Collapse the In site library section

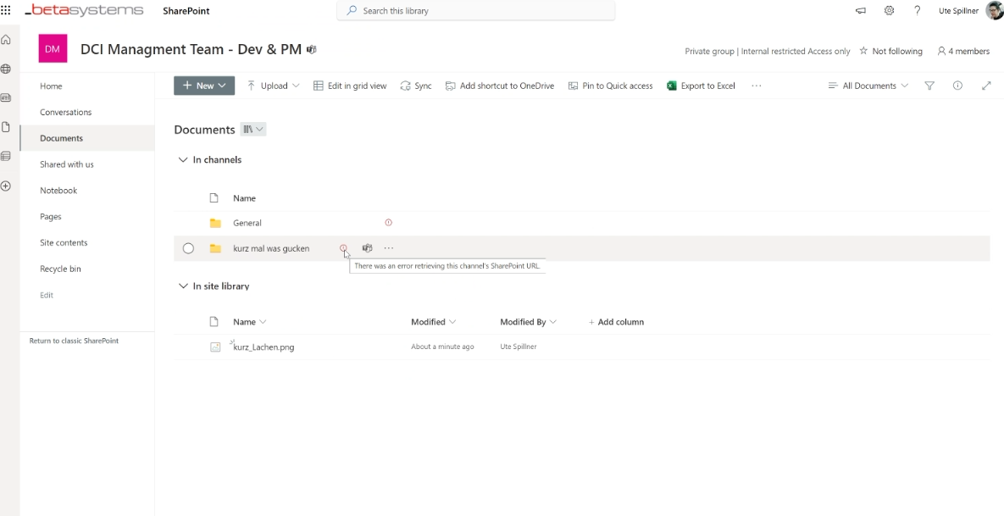tap(183, 286)
